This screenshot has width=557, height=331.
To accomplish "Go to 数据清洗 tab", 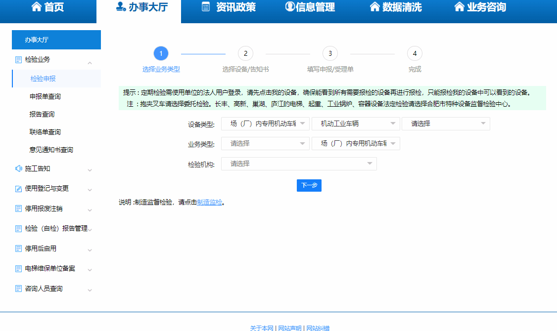I will tap(395, 7).
